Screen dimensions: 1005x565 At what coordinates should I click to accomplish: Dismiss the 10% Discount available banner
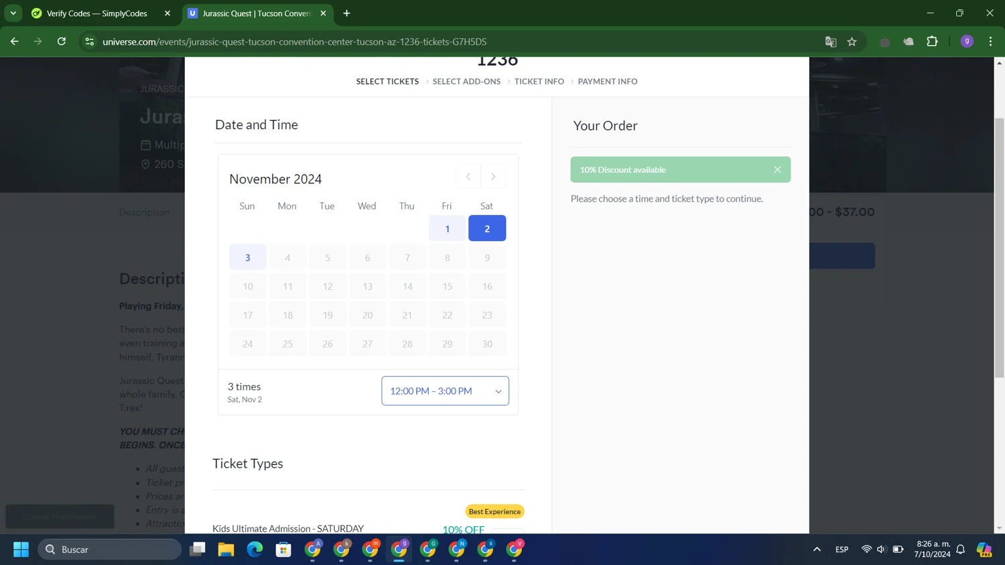[x=777, y=170]
